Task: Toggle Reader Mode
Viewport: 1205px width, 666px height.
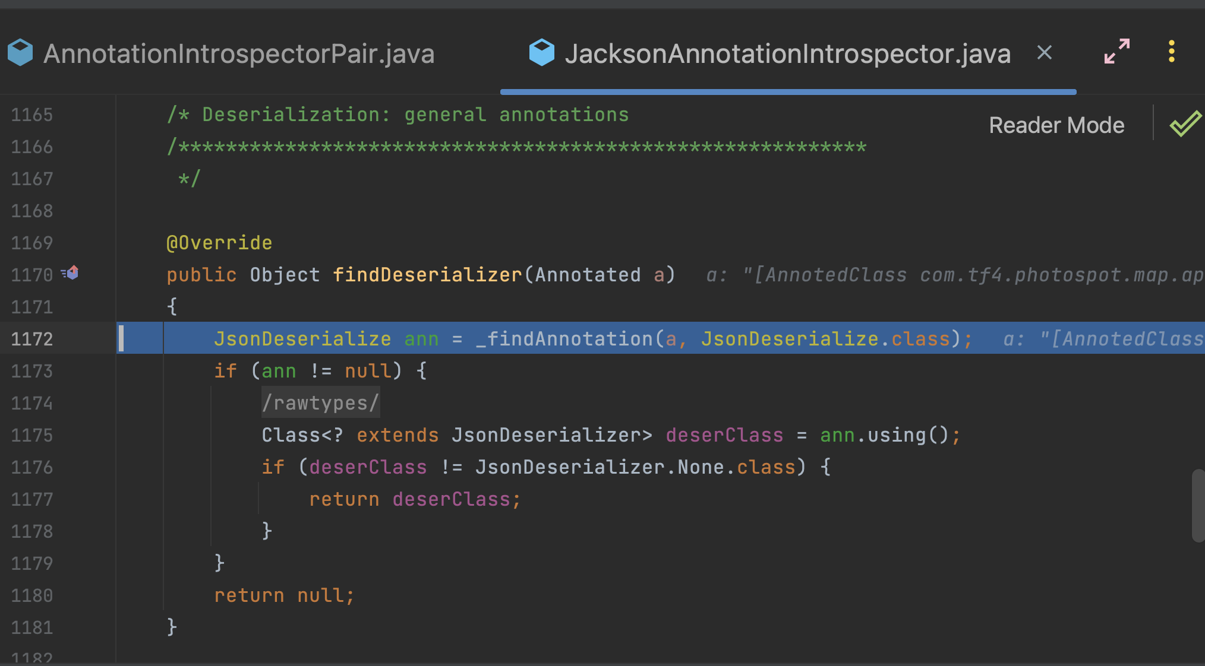Action: [1056, 125]
